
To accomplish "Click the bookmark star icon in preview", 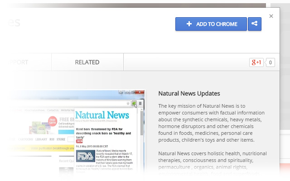I will pyautogui.click(x=128, y=104).
